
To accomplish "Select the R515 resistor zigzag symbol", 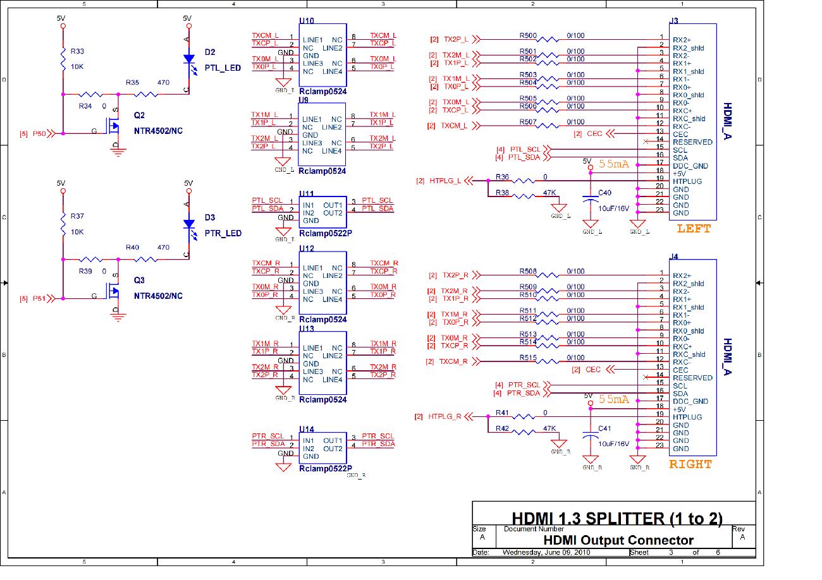I will point(548,361).
